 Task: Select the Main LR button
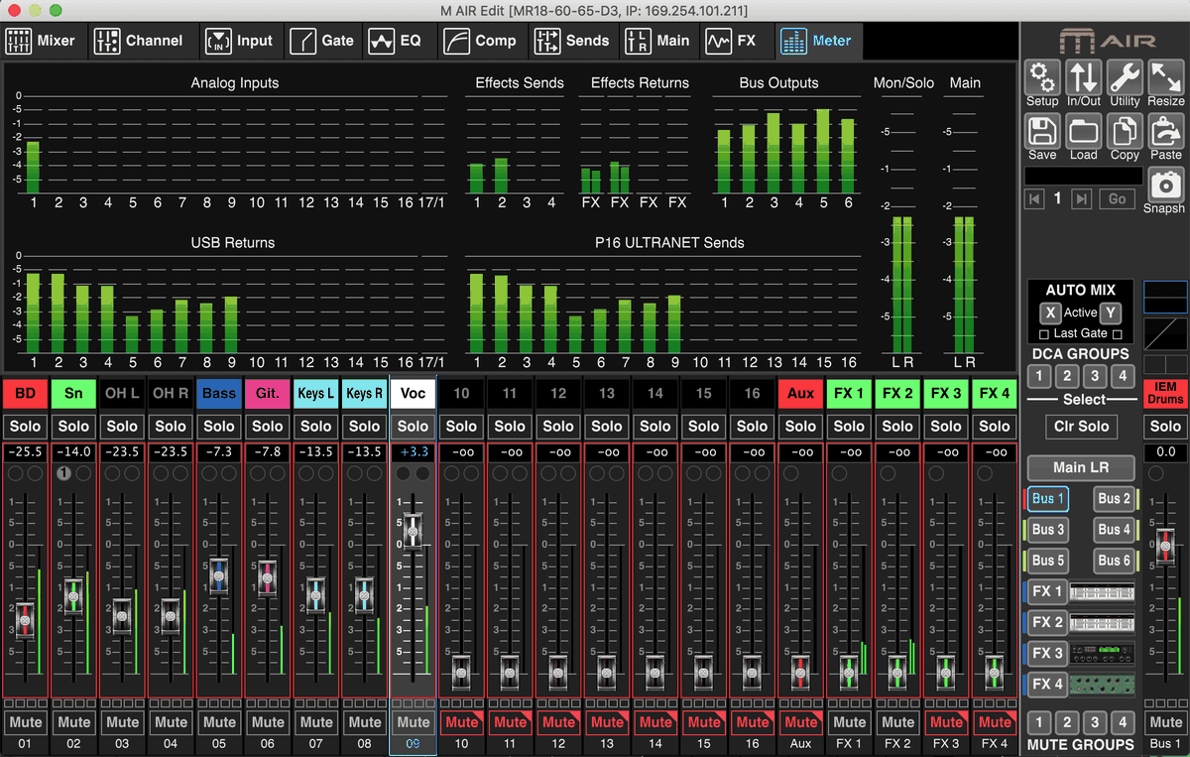[x=1081, y=467]
